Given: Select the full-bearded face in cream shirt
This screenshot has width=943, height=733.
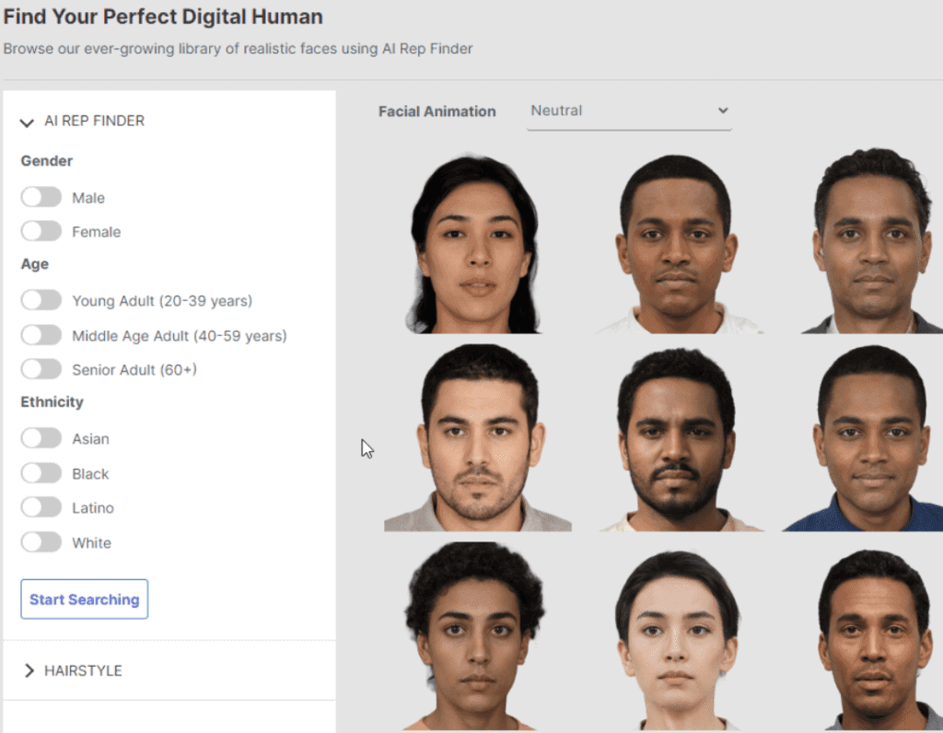Looking at the screenshot, I should (x=677, y=442).
